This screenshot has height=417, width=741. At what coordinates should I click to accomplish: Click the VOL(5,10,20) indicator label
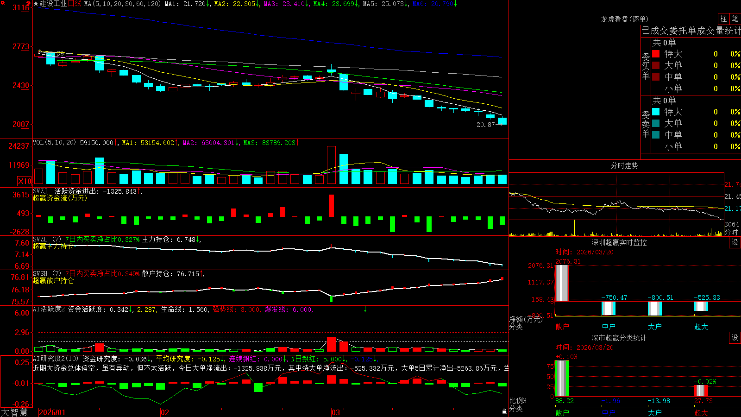coord(54,143)
